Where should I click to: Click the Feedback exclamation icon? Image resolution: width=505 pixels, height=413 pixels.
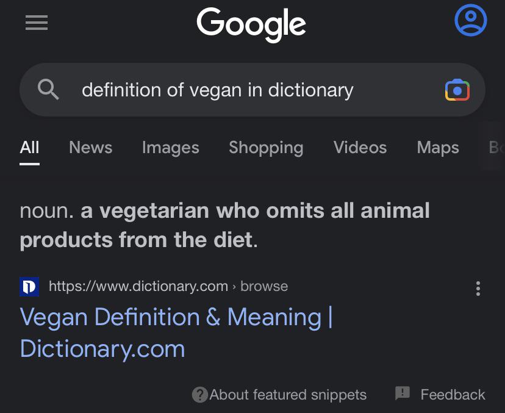[402, 393]
